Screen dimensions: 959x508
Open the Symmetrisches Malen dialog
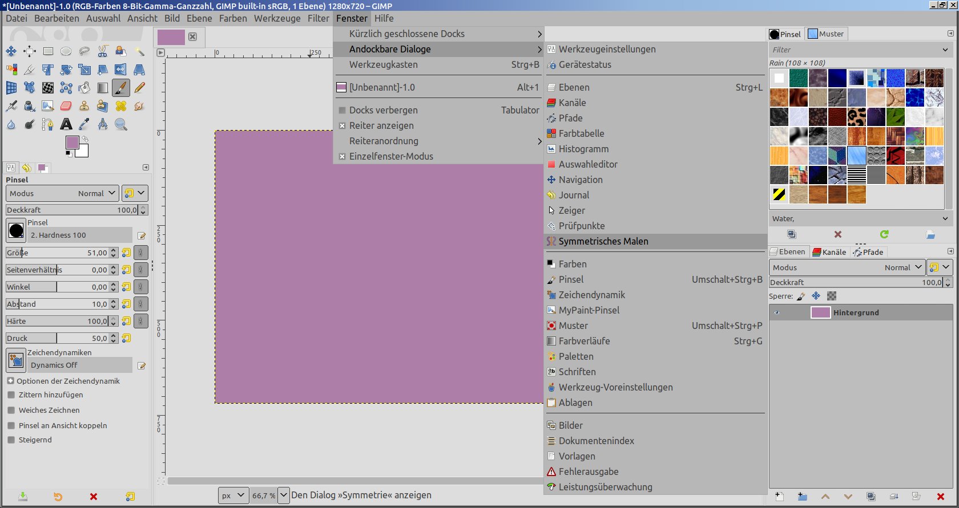[655, 241]
